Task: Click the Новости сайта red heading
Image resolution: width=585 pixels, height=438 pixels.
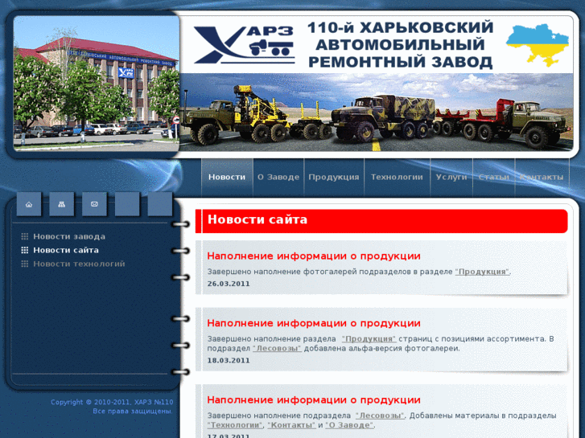Action: [257, 219]
